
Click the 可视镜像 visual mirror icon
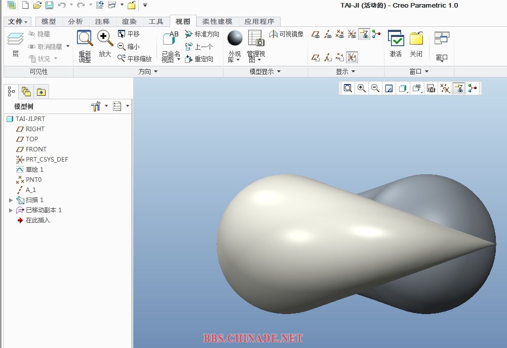[286, 34]
